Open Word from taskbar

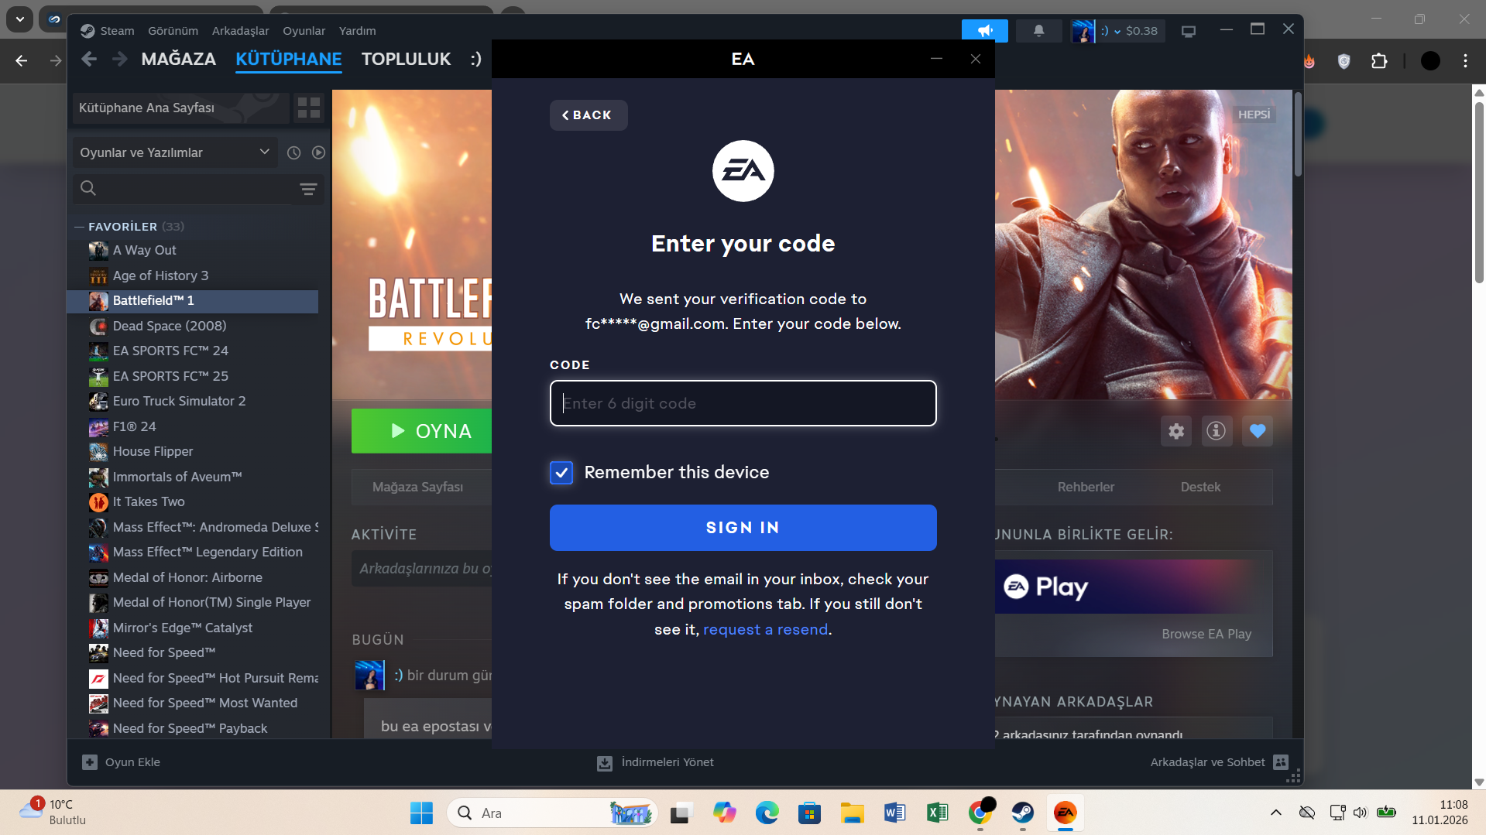pos(894,813)
